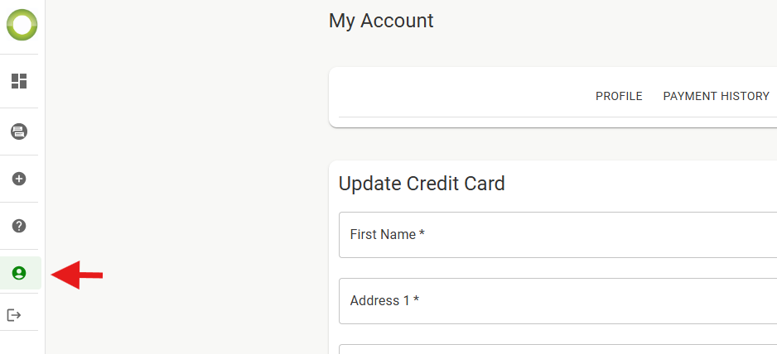The height and width of the screenshot is (354, 777).
Task: Focus the First Name input field
Action: click(x=558, y=235)
